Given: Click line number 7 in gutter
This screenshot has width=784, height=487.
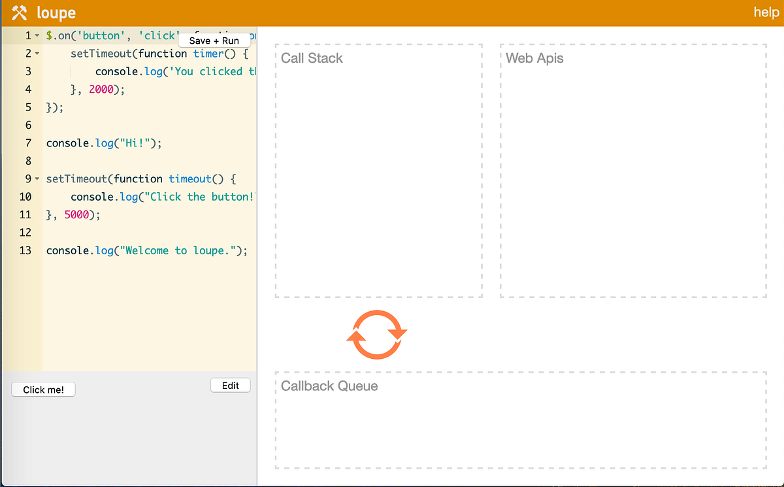Looking at the screenshot, I should (28, 143).
